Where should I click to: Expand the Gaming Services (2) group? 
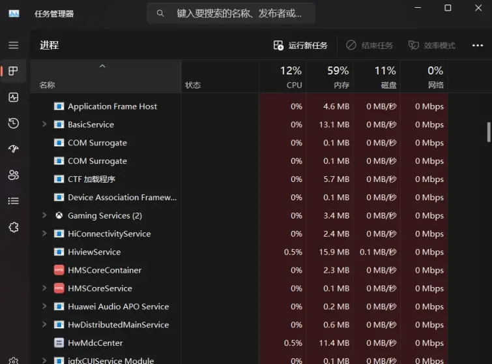[x=44, y=215]
